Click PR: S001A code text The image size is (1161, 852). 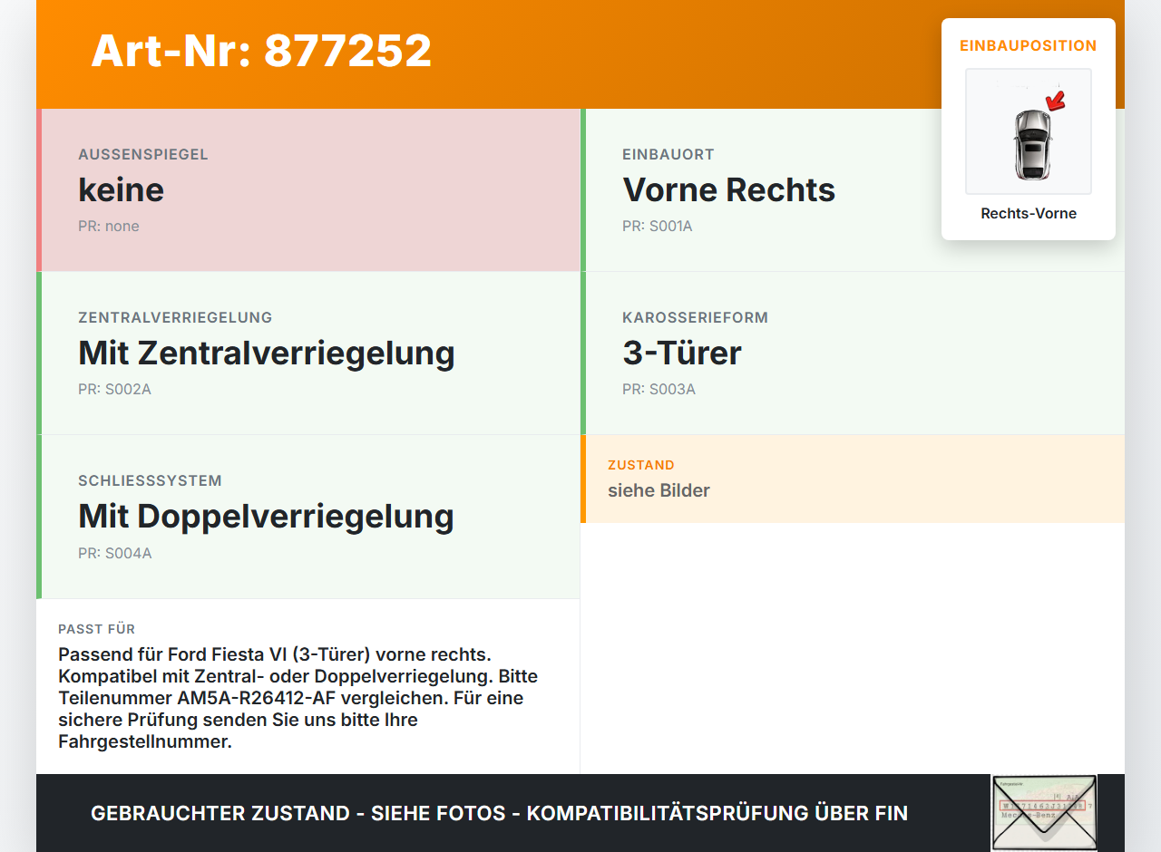coord(658,226)
